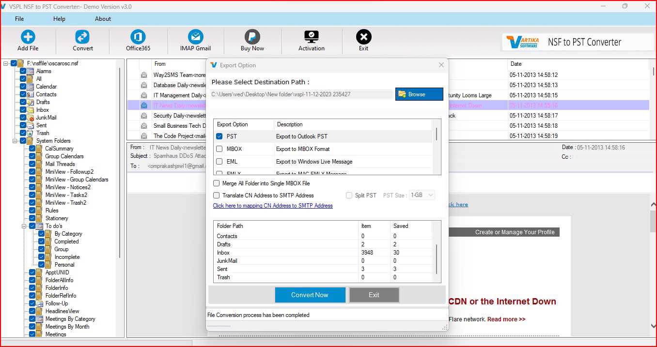
Task: Toggle the Split PST checkbox
Action: [349, 196]
